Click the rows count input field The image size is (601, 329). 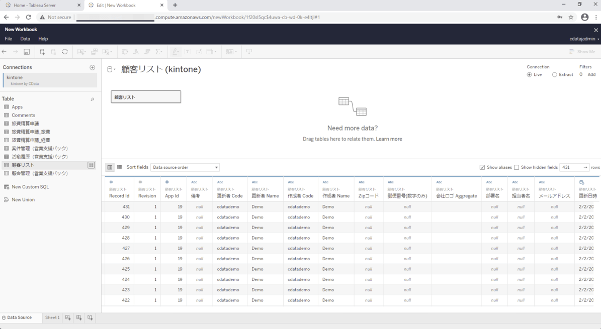pyautogui.click(x=570, y=167)
